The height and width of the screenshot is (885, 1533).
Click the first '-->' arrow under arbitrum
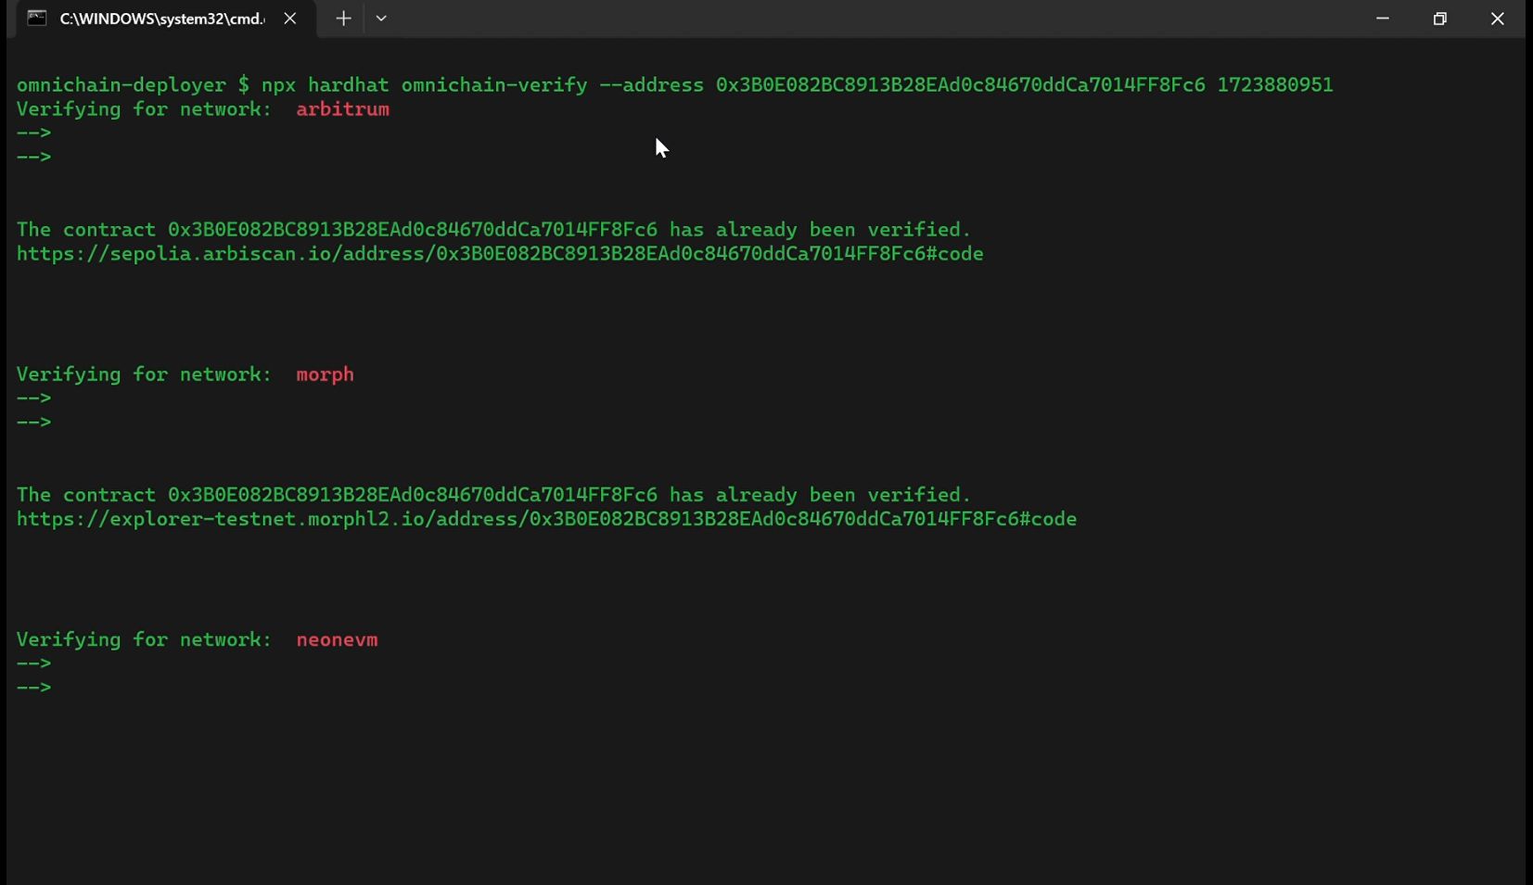[33, 133]
